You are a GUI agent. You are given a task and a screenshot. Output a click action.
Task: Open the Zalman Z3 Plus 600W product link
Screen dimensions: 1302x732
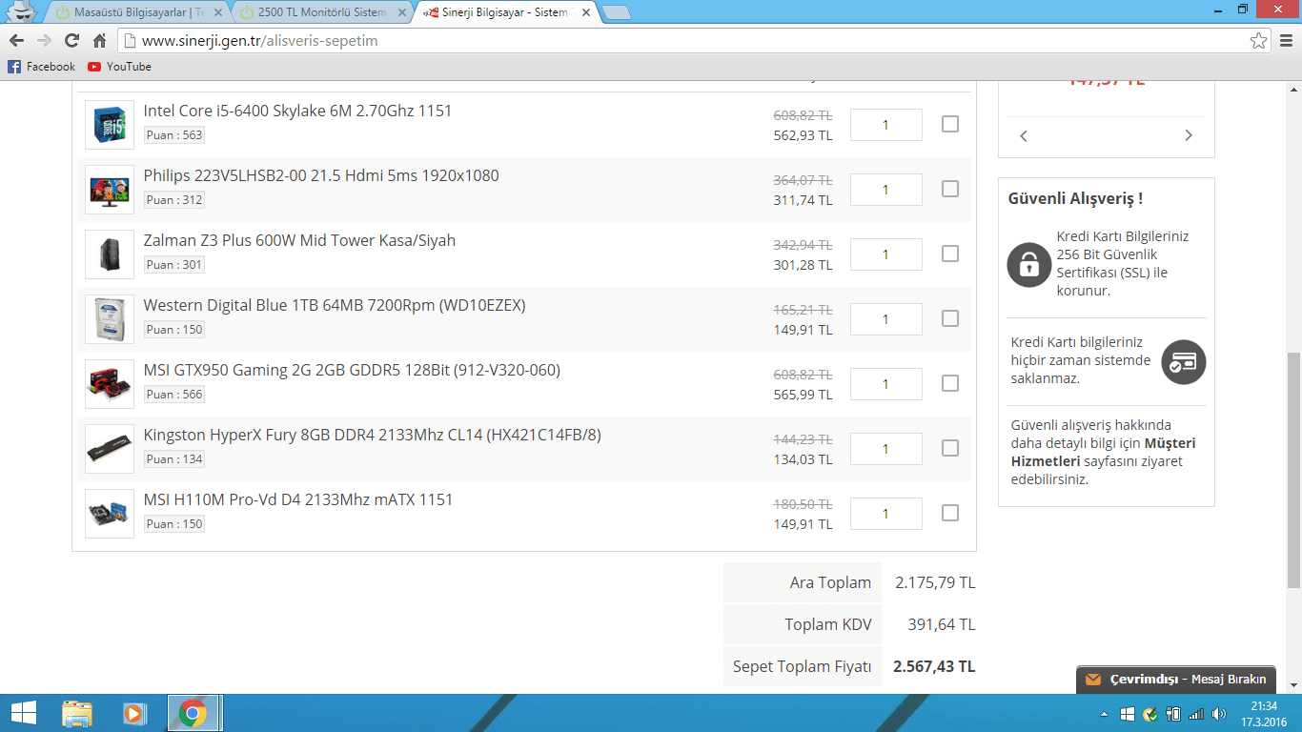[299, 240]
